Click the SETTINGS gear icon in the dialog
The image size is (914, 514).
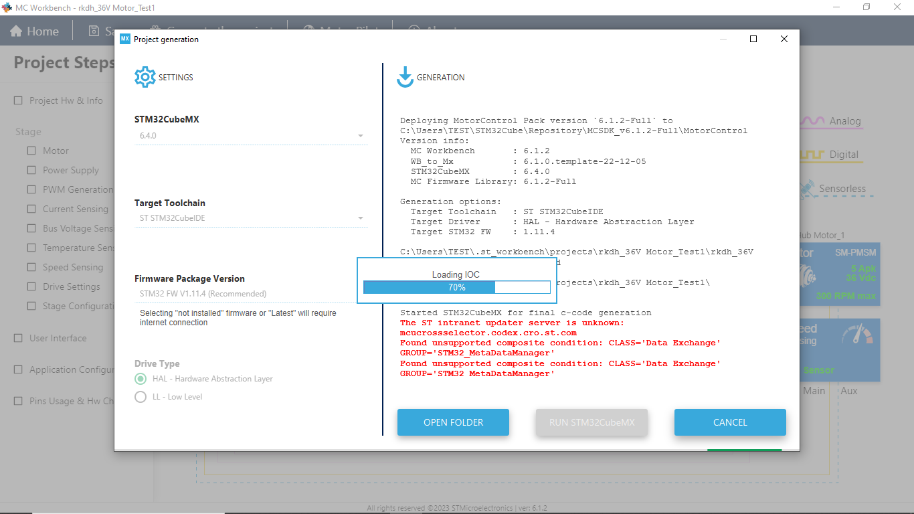pos(145,76)
